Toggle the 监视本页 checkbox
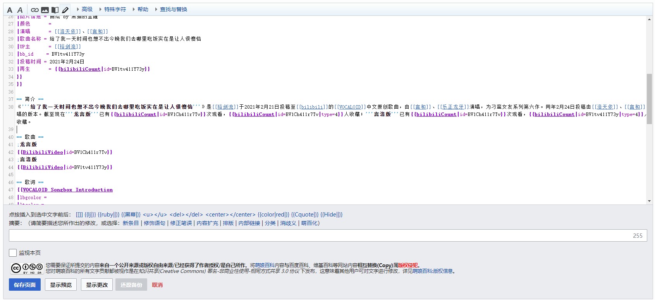 tap(13, 253)
